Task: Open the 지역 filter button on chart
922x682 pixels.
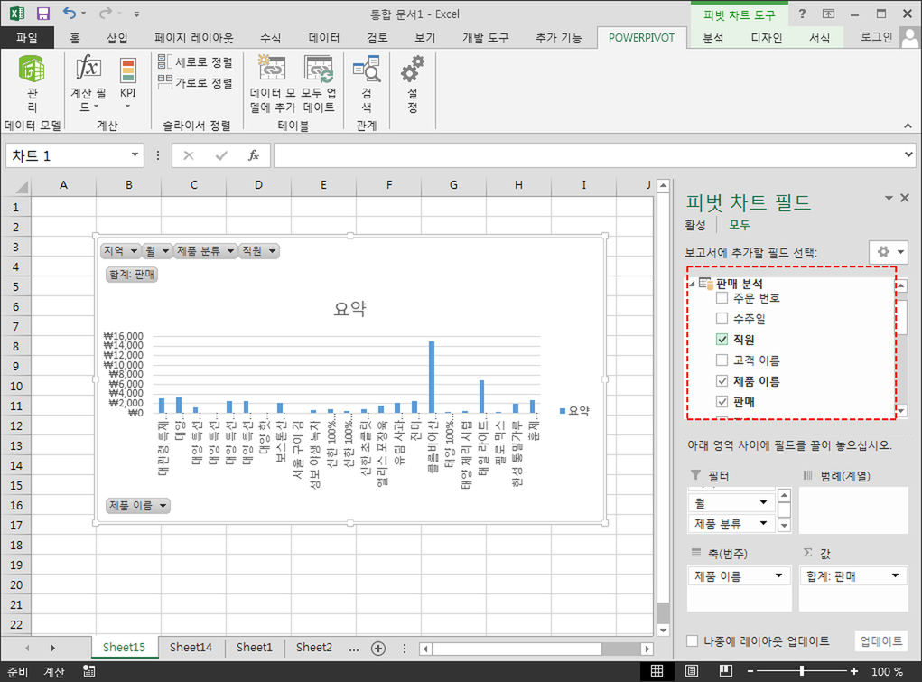Action: 120,251
